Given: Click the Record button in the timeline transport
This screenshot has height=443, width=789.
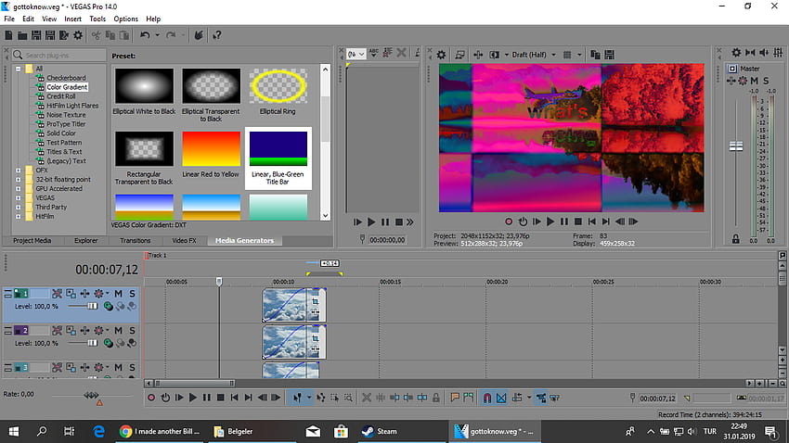Looking at the screenshot, I should coord(151,398).
